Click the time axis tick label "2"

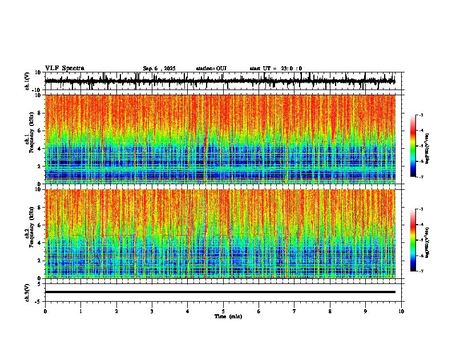point(116,311)
